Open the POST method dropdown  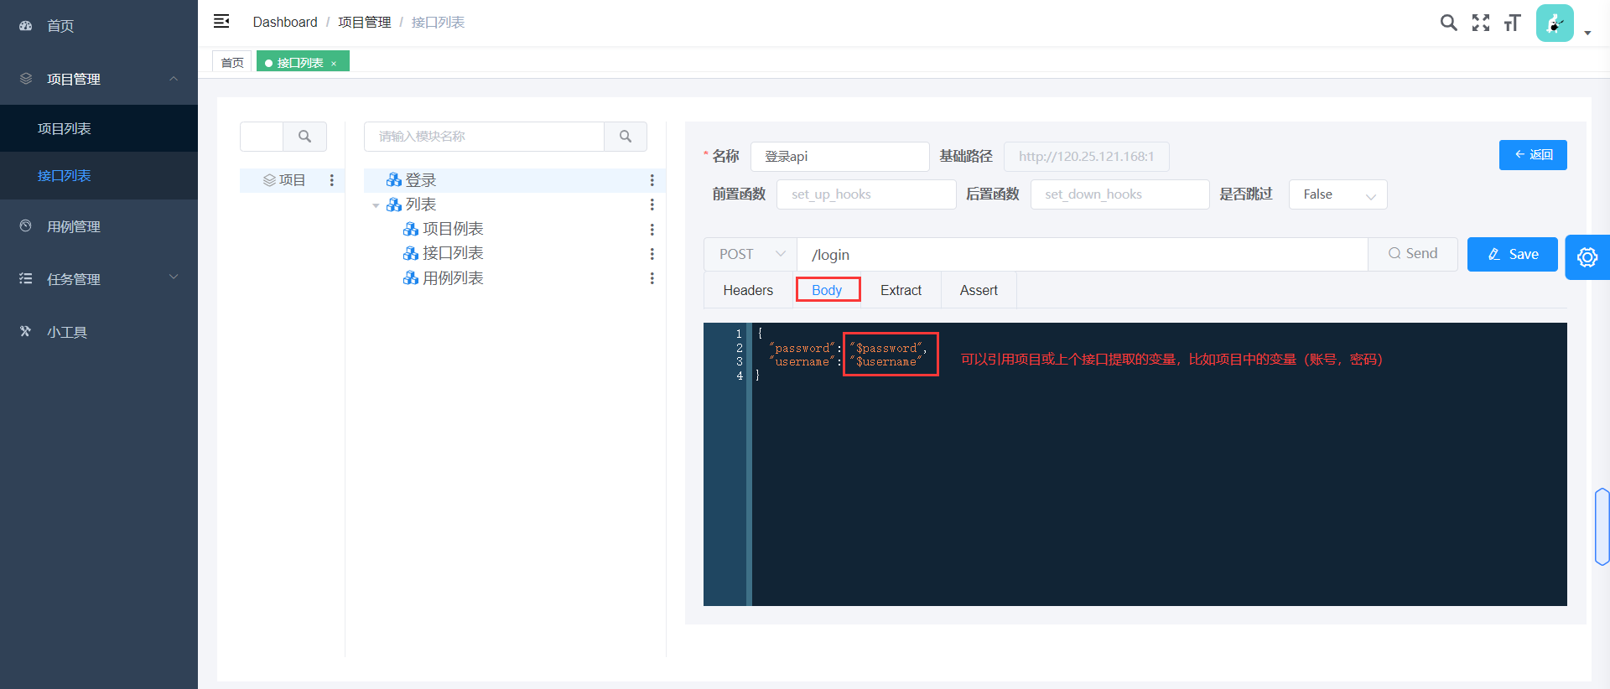coord(750,254)
